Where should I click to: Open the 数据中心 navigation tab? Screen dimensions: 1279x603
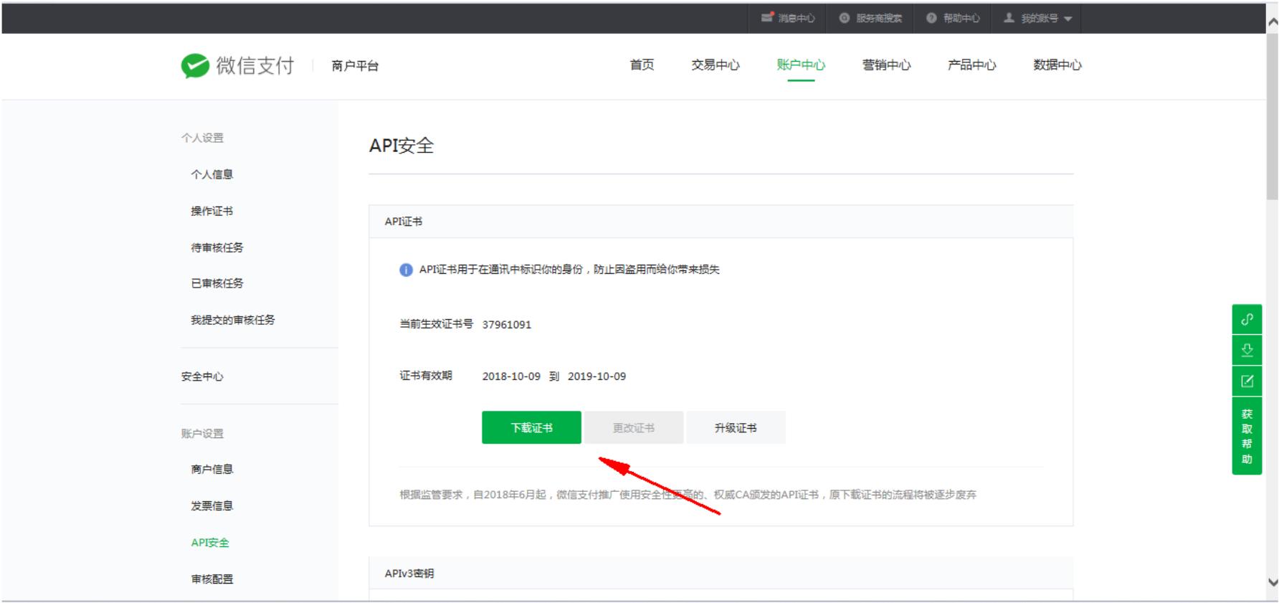1057,65
